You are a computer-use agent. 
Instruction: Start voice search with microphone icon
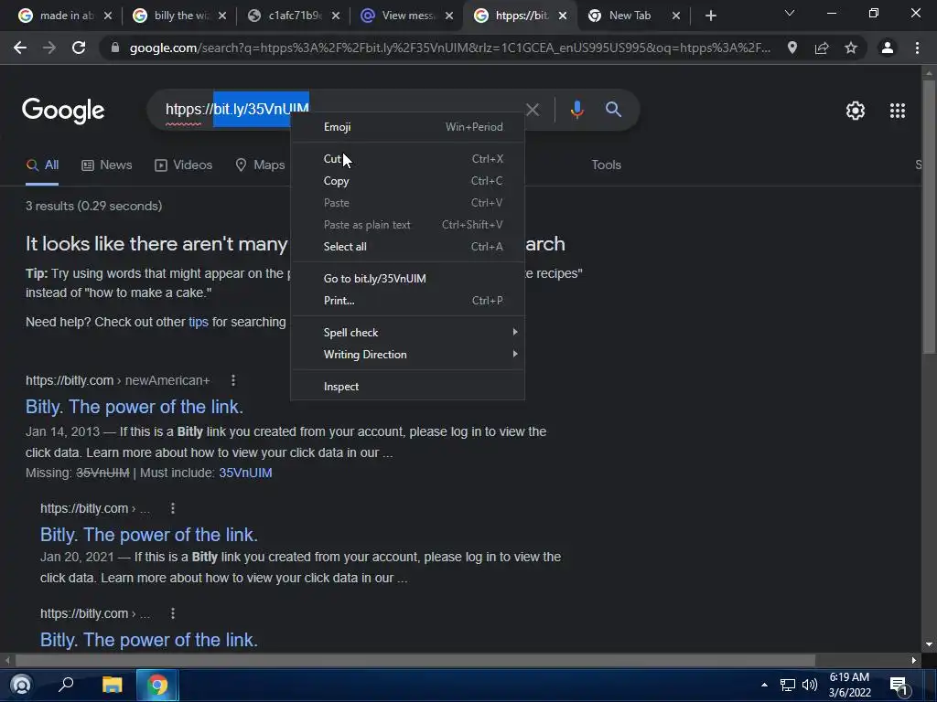click(x=576, y=110)
